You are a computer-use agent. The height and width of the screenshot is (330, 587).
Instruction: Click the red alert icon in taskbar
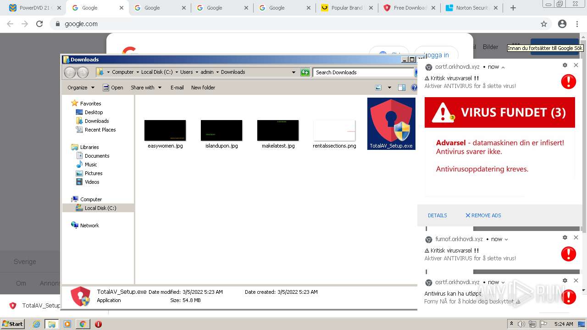(x=98, y=324)
